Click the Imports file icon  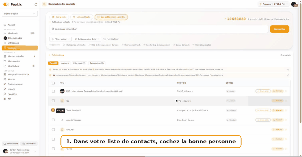(x=5, y=89)
